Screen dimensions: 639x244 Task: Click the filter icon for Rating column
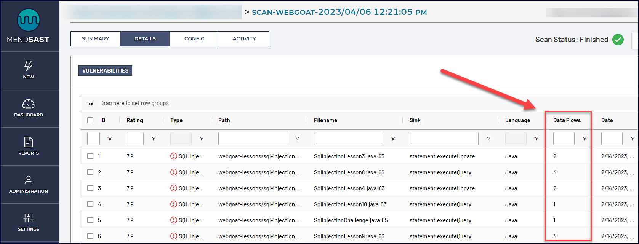tap(154, 139)
